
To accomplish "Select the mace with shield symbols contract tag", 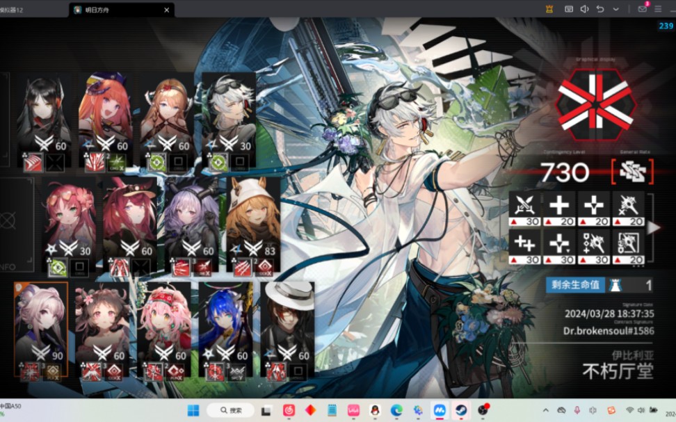I will click(x=594, y=247).
